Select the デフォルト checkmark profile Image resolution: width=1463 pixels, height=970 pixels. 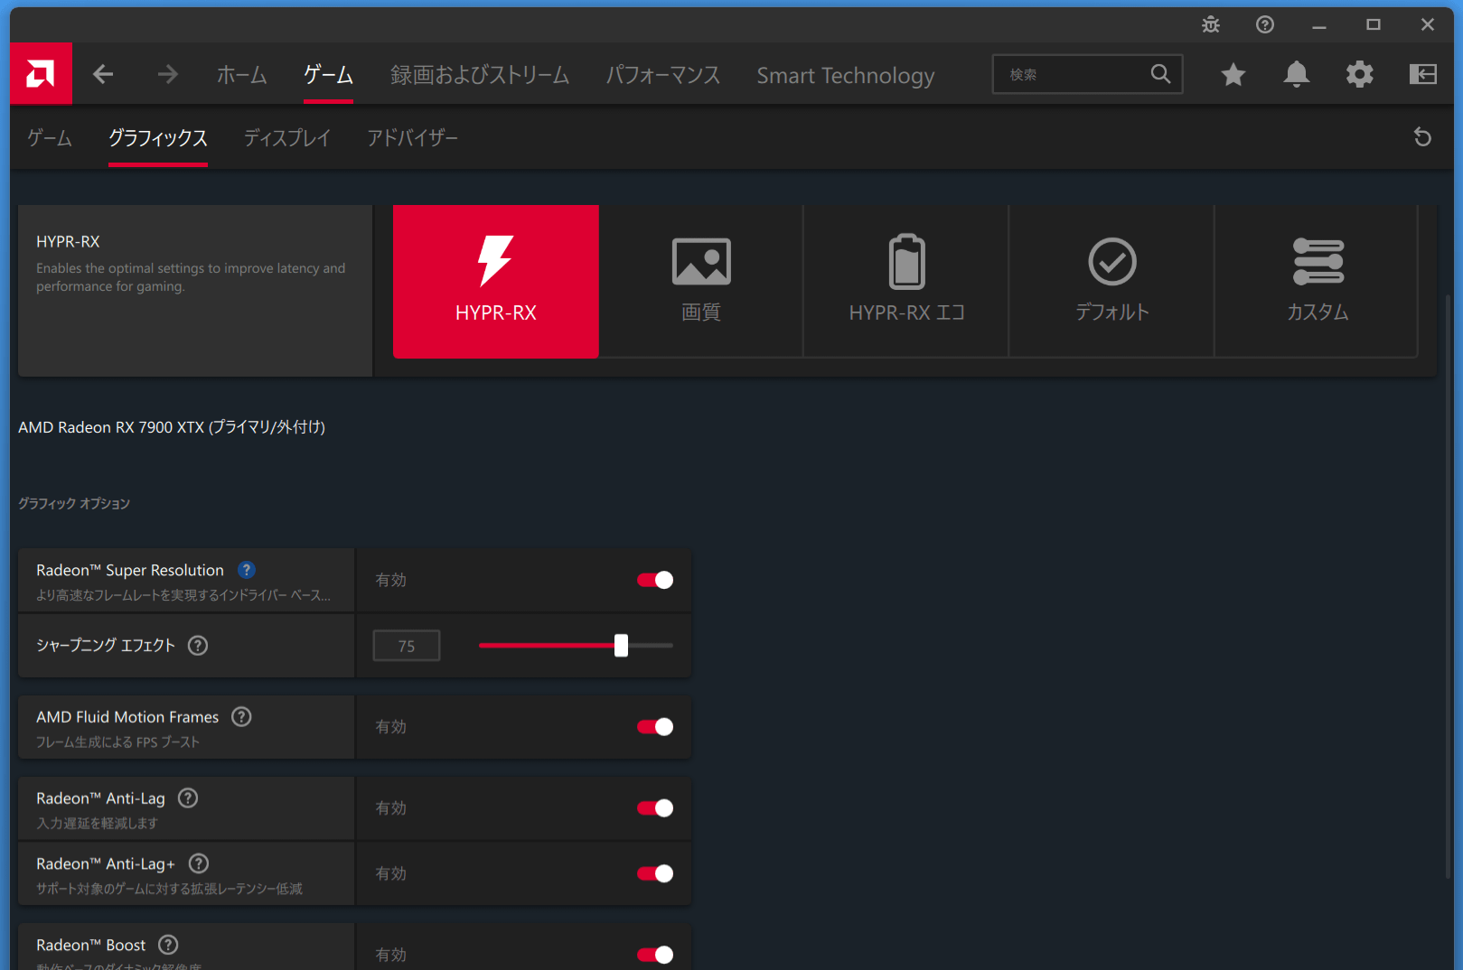[1111, 282]
